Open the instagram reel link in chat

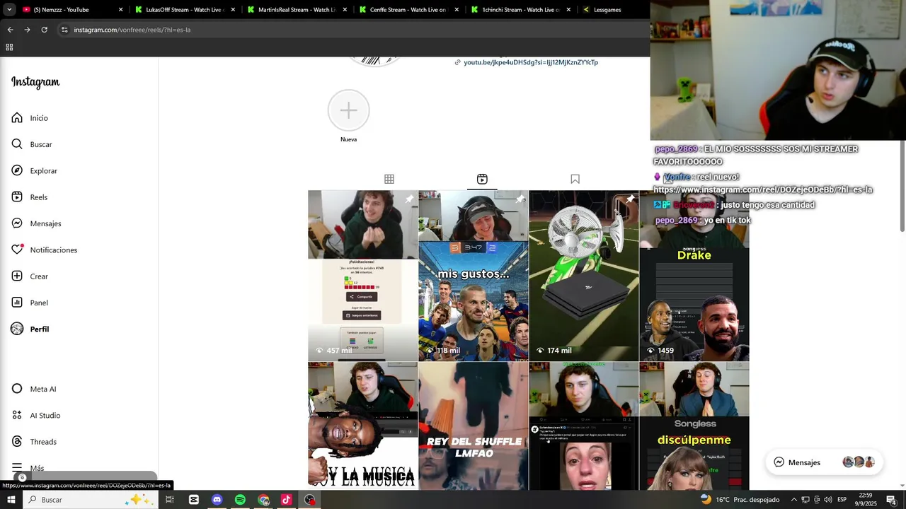coord(762,189)
